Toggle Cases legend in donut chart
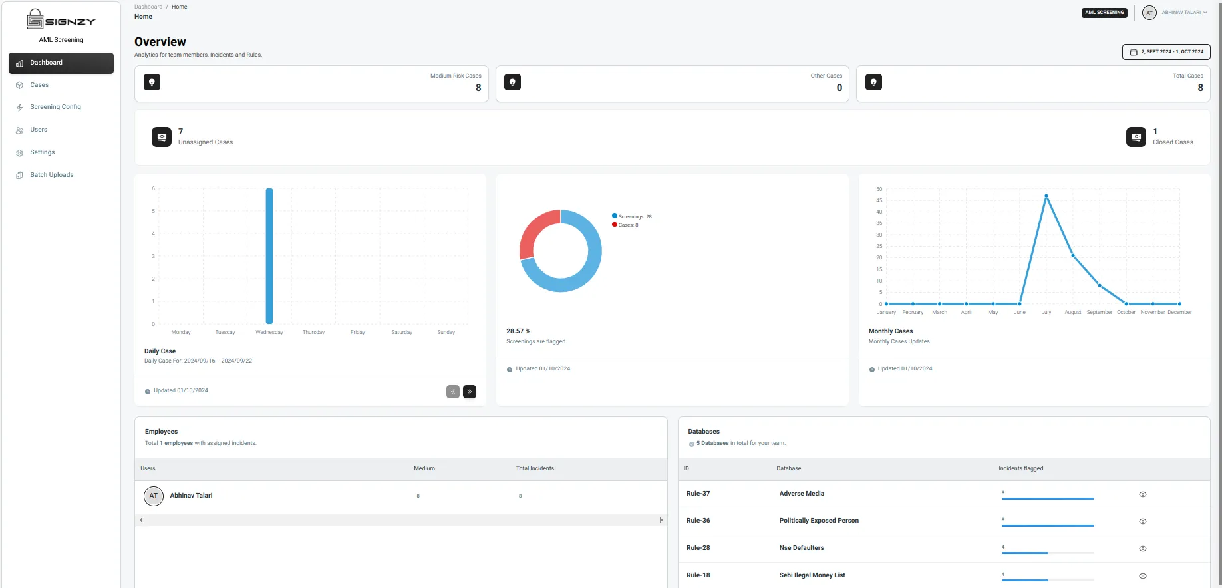The height and width of the screenshot is (588, 1222). pyautogui.click(x=625, y=225)
